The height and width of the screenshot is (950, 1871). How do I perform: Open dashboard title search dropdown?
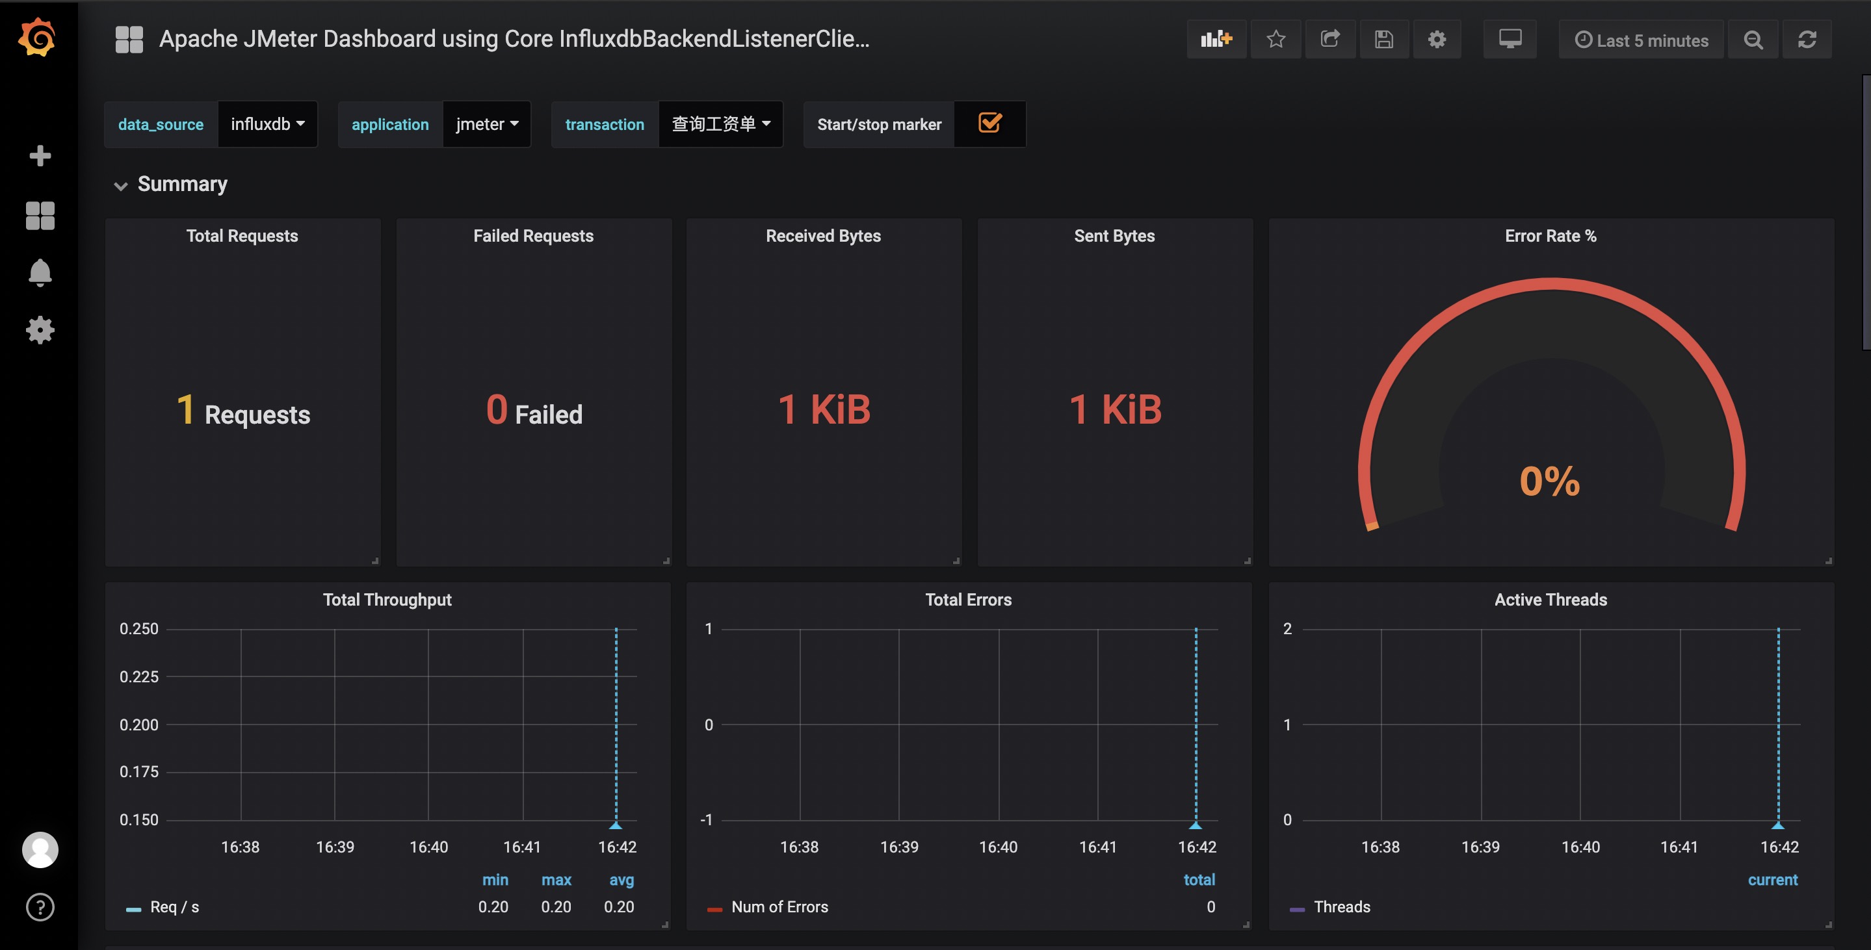pos(514,38)
